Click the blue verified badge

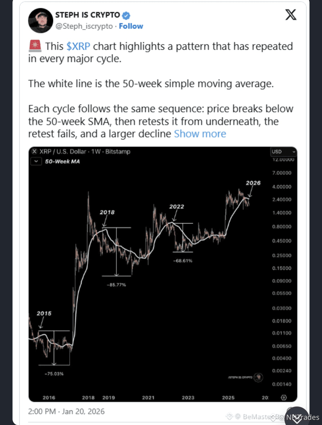click(126, 15)
